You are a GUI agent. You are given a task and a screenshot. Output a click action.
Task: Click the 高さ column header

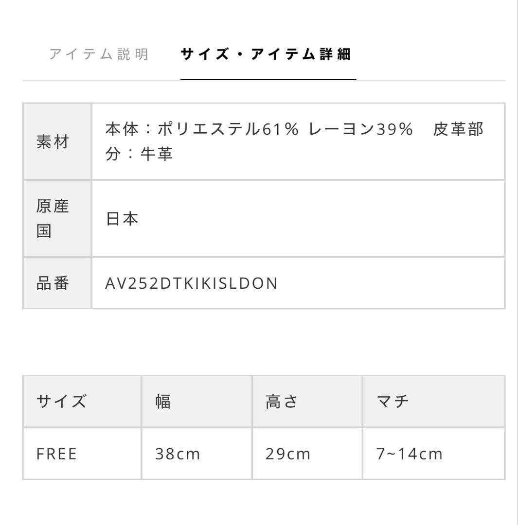click(x=282, y=402)
